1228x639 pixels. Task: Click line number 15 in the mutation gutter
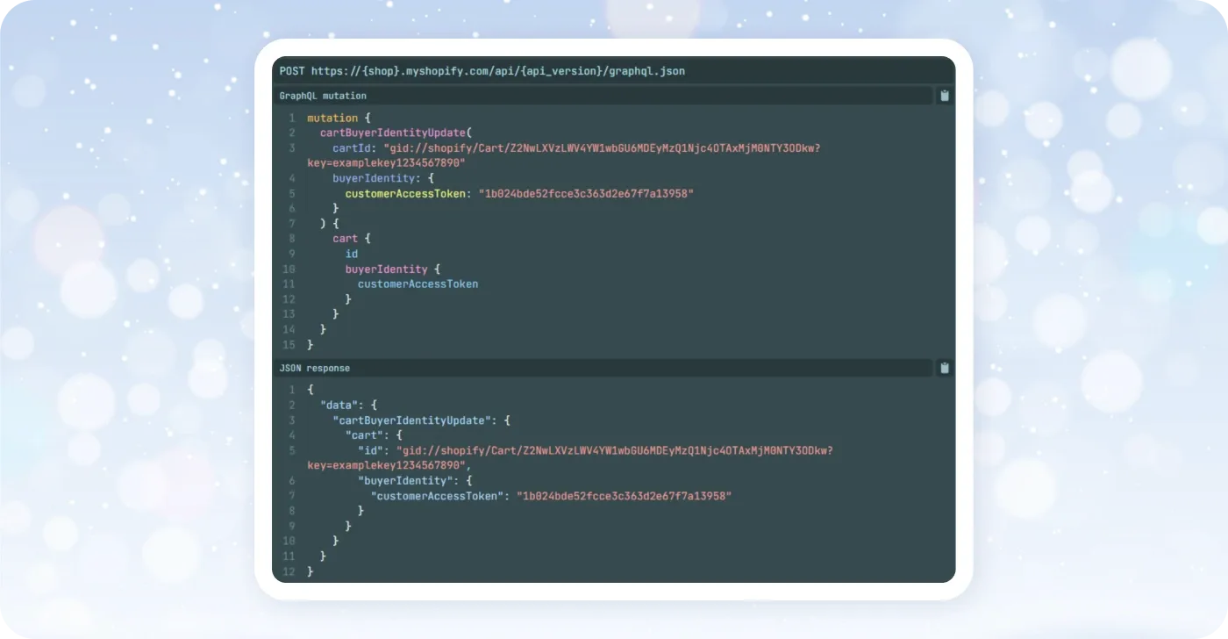[x=289, y=345]
